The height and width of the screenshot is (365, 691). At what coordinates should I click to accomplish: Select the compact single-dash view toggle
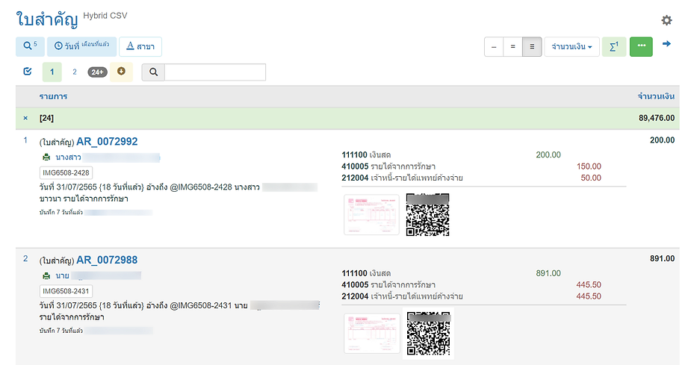click(493, 46)
